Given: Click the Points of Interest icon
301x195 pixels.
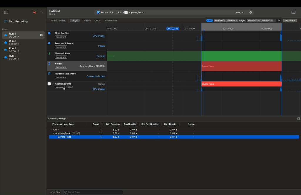Looking at the screenshot, I should click(x=49, y=43).
